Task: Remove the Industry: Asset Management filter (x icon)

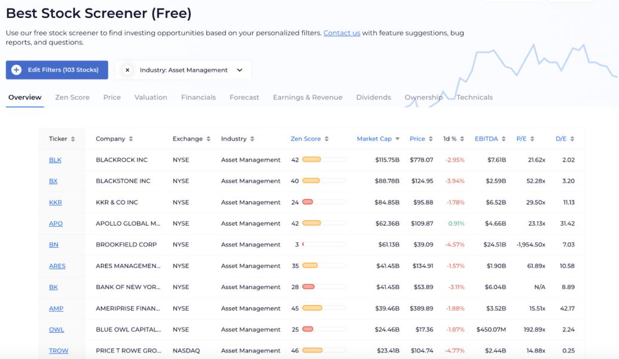Action: point(127,70)
